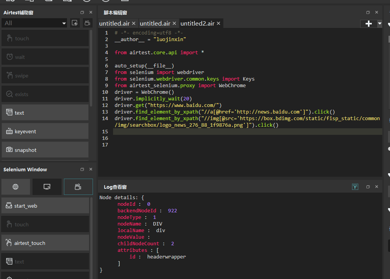This screenshot has width=390, height=279.
Task: Close the first untitled.air tab
Action: pos(134,23)
